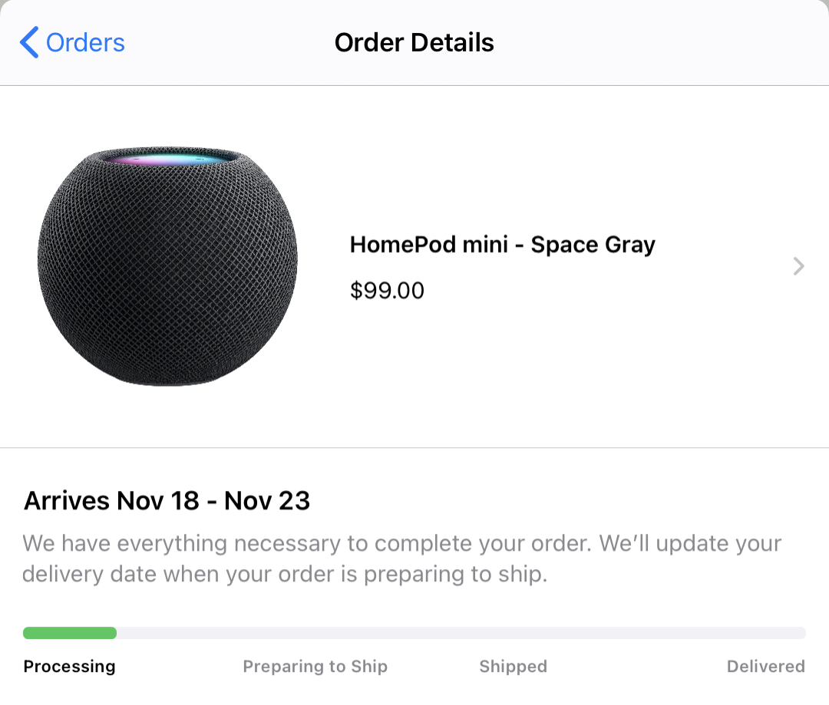Click the order status description paragraph
The image size is (829, 705).
pyautogui.click(x=401, y=558)
